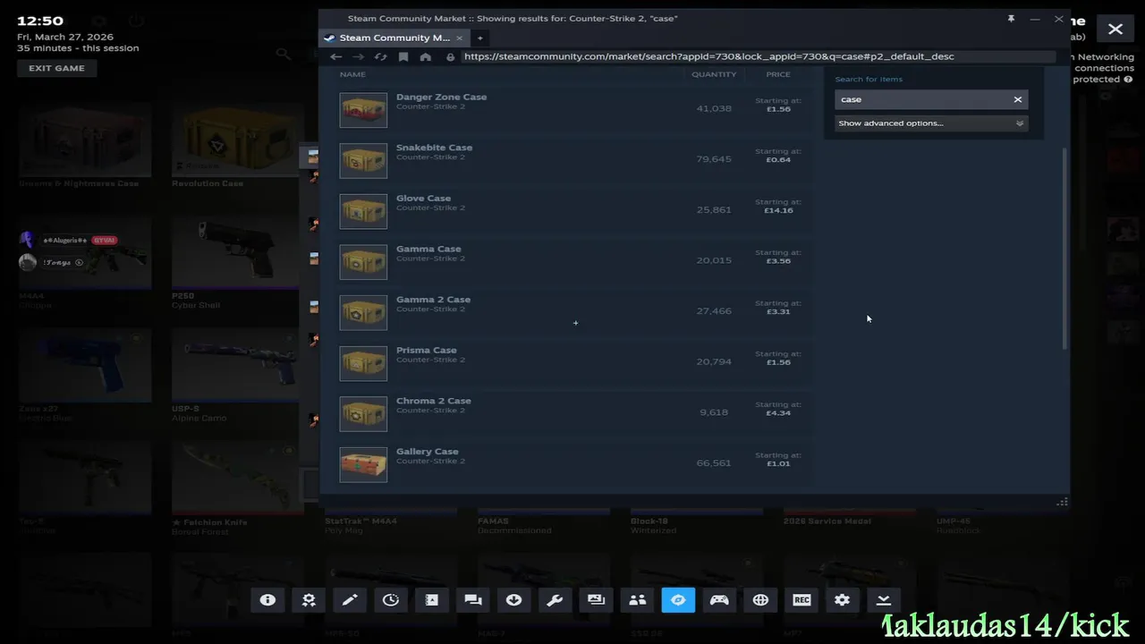Screen dimensions: 1145x644
Task: Open the downloads arrow icon in toolbar
Action: 513,600
